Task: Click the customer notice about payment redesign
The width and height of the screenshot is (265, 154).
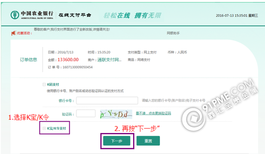Action: 72,29
